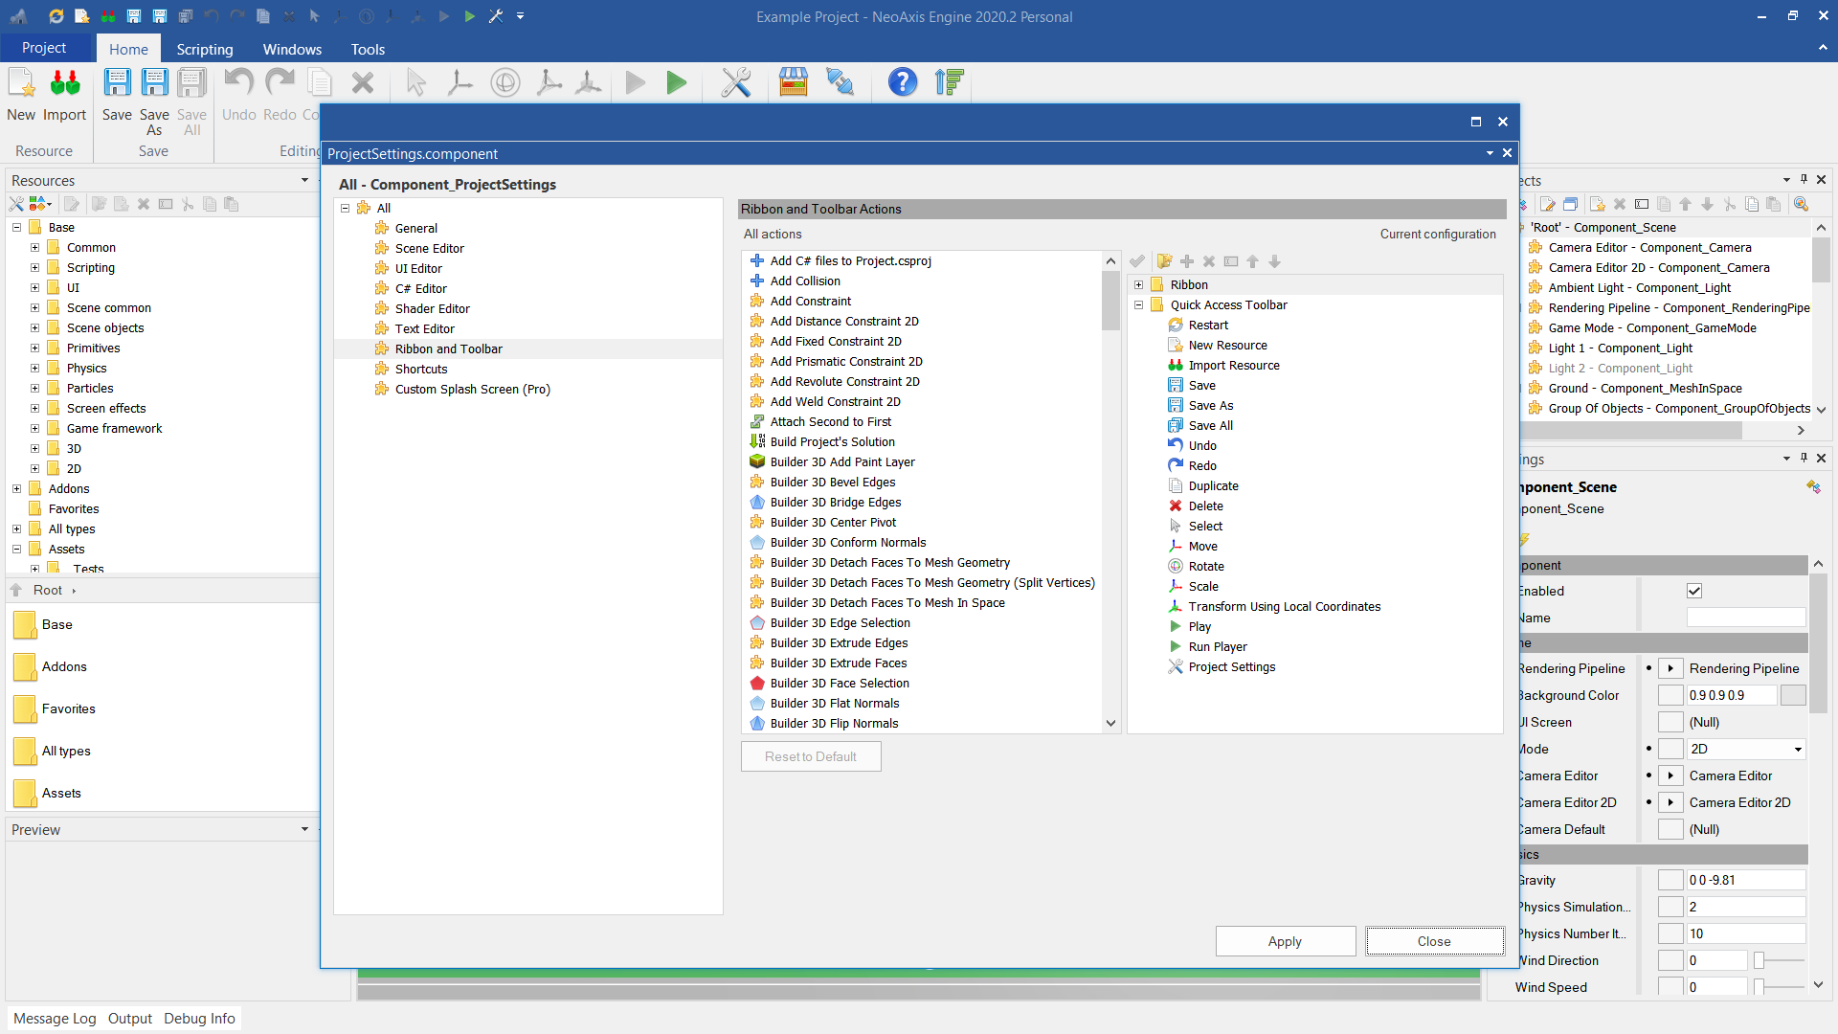Expand the Ribbon folder in configuration
This screenshot has height=1034, width=1838.
[1138, 284]
